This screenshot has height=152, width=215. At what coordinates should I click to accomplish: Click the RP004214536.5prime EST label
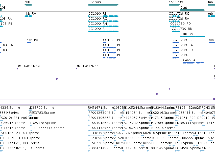105,148
